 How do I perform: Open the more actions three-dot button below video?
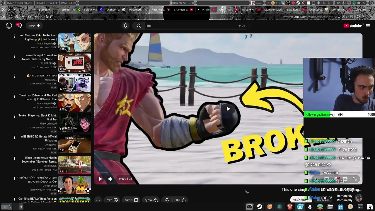pos(98,200)
